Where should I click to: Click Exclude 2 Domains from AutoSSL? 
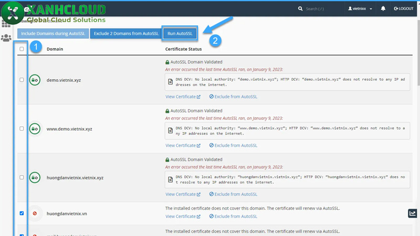click(x=126, y=34)
